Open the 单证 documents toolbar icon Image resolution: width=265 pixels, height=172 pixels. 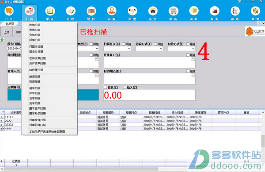50,13
